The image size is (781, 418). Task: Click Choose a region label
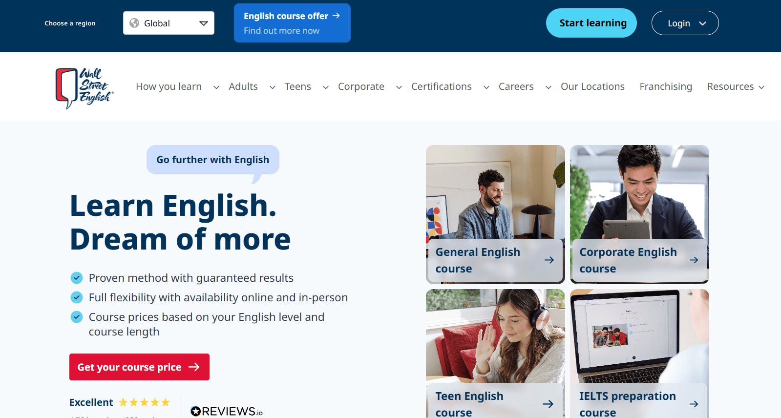coord(70,23)
